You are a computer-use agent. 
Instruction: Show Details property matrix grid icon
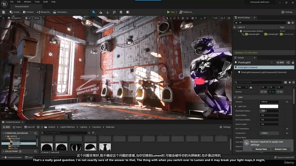point(285,82)
